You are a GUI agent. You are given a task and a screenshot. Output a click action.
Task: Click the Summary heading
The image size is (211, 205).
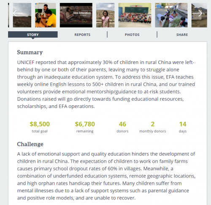click(30, 52)
